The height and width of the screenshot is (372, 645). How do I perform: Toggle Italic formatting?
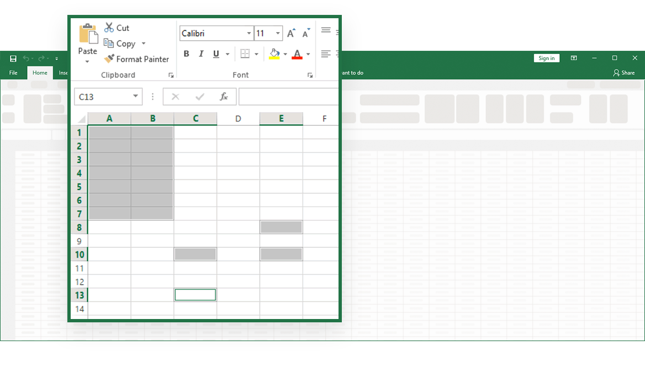coord(201,54)
